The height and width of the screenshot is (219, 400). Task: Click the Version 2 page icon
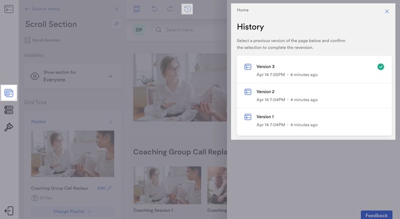click(x=248, y=92)
